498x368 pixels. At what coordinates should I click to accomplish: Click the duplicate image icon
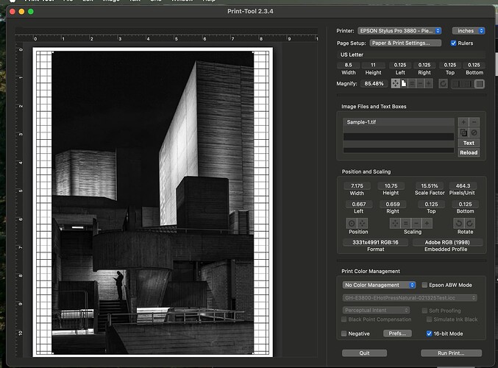coord(463,132)
